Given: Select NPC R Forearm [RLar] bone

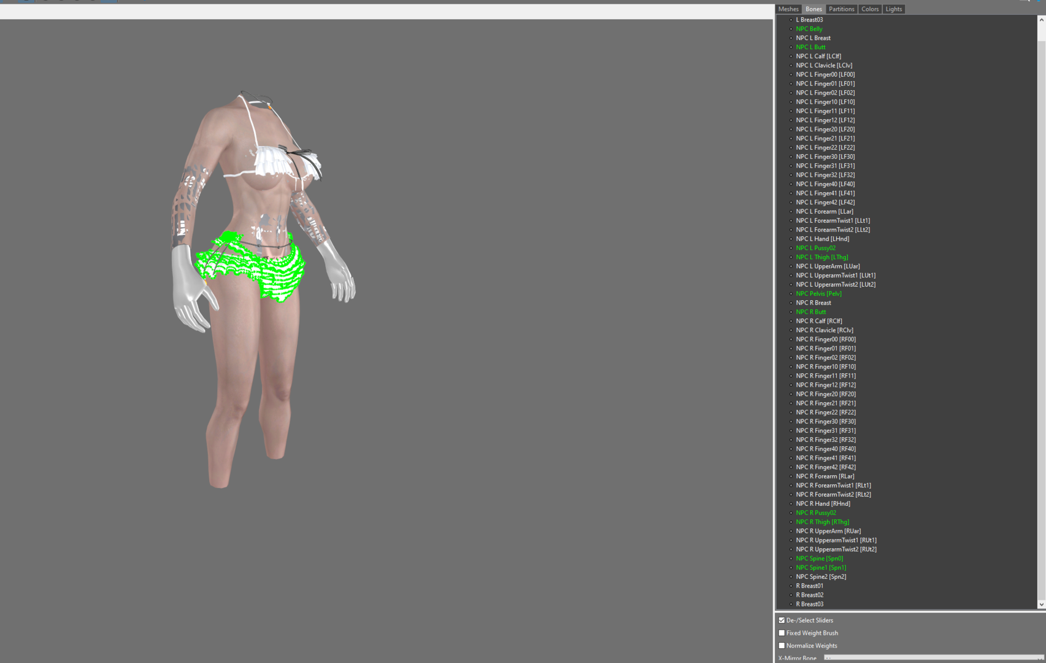Looking at the screenshot, I should pyautogui.click(x=825, y=476).
